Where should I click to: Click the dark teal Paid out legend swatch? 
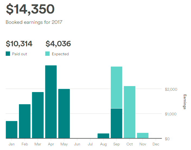tap(8, 54)
